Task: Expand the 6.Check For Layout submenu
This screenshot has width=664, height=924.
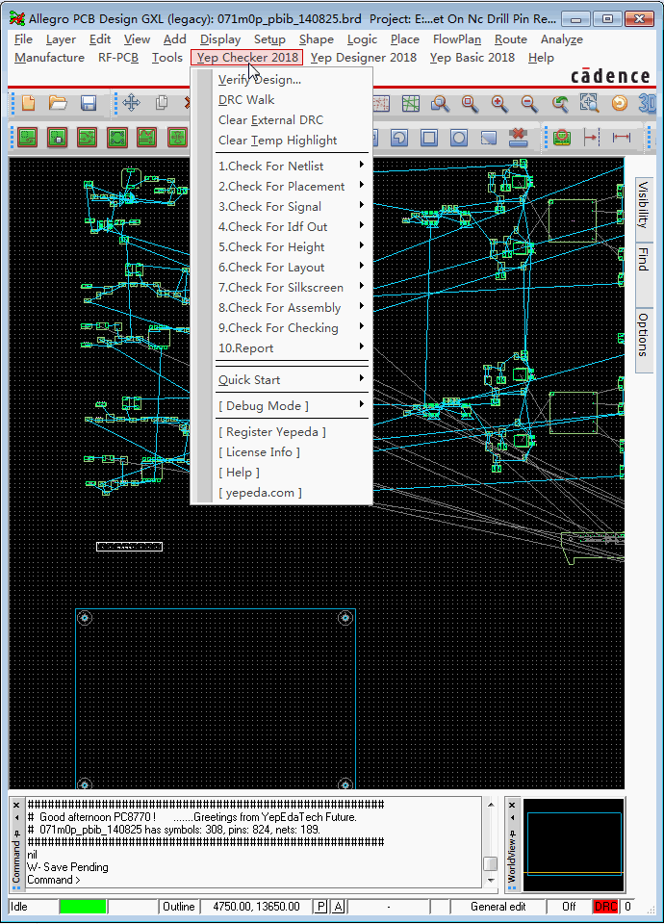Action: point(293,267)
